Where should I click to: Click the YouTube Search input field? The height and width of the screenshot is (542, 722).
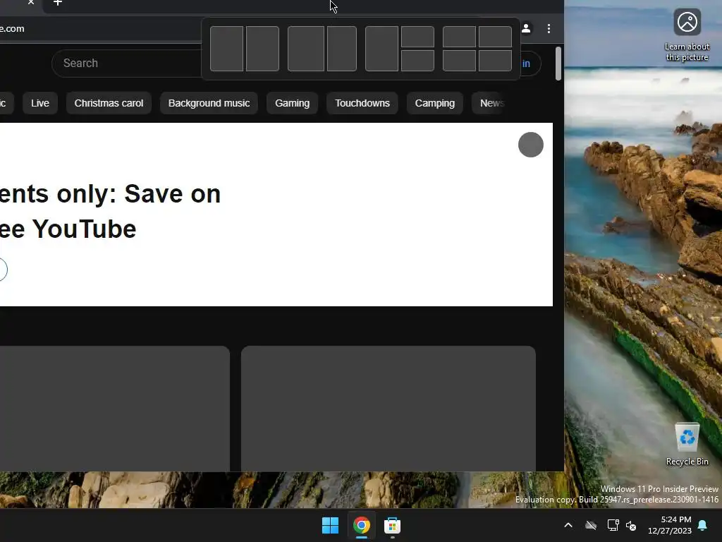[127, 63]
